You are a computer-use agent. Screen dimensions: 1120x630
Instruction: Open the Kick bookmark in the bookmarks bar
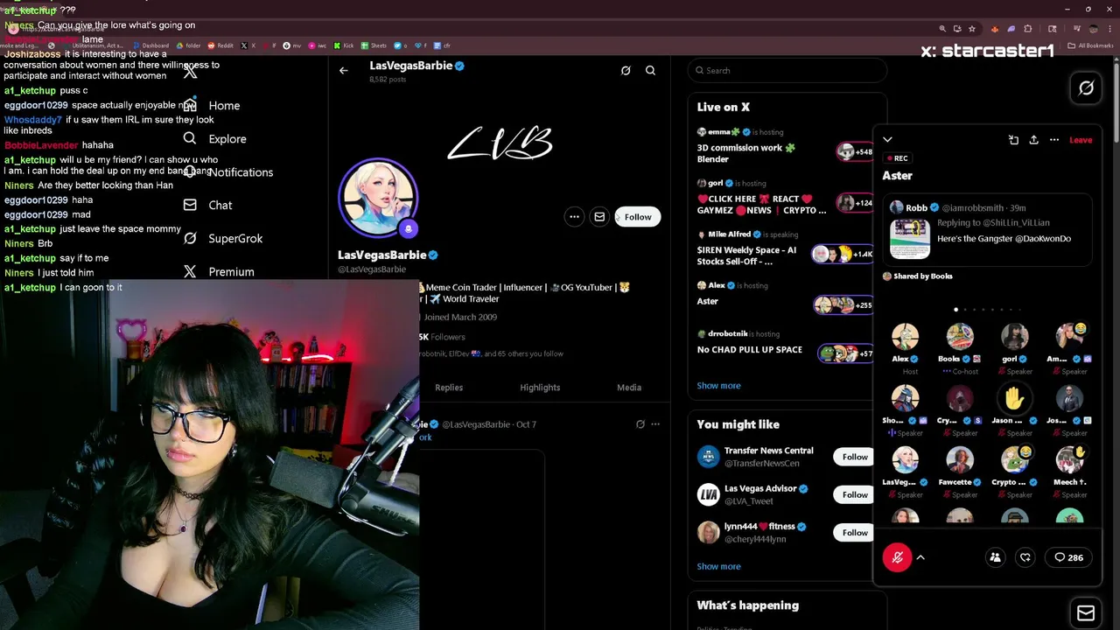pos(344,45)
